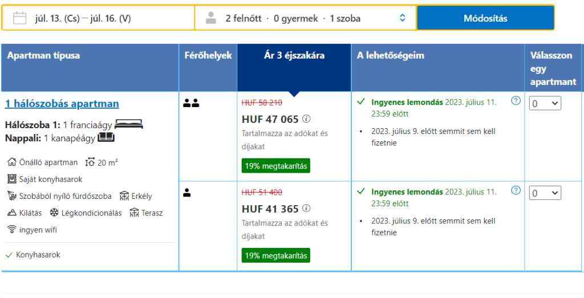Click info icon next to HUF 41 365
The height and width of the screenshot is (298, 584).
306,209
